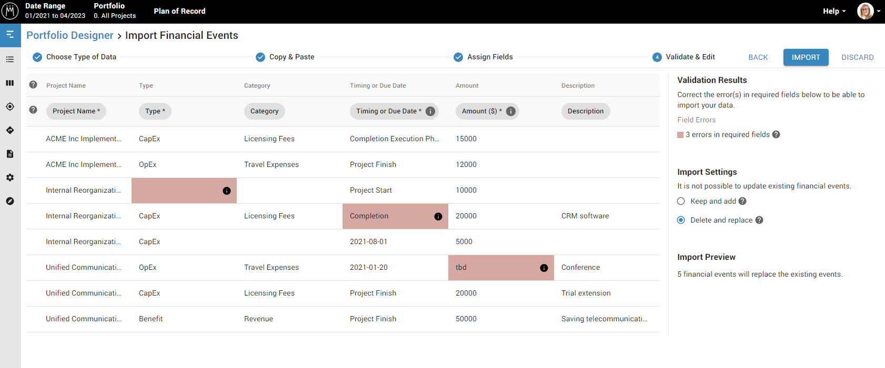This screenshot has width=885, height=368.
Task: Click the pink error legend swatch
Action: 680,135
